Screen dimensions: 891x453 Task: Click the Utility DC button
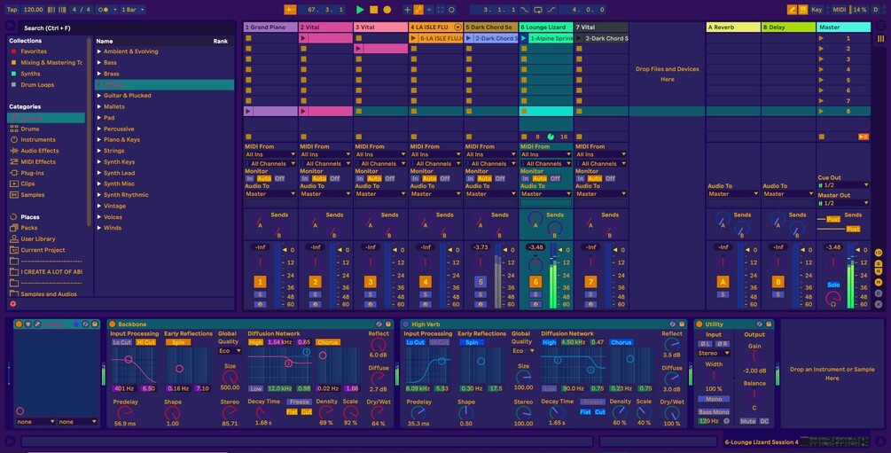pos(764,421)
